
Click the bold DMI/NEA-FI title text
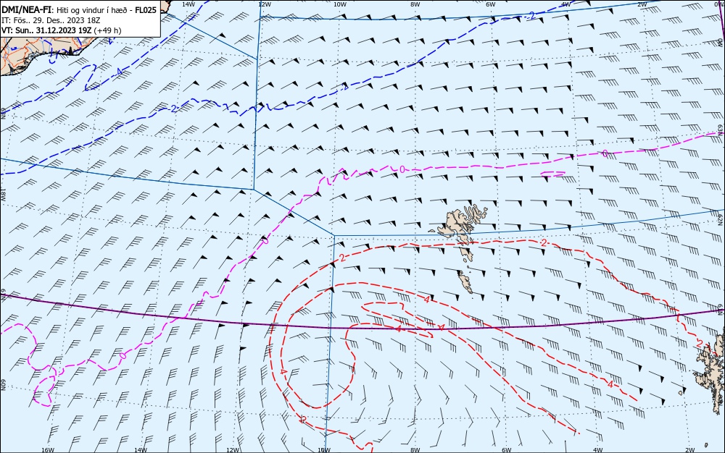(26, 9)
